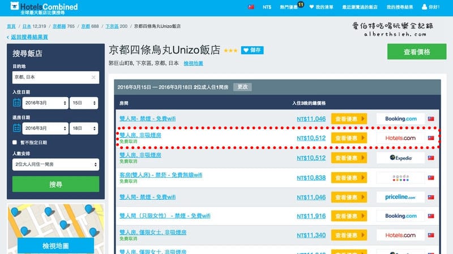Image resolution: width=453 pixels, height=254 pixels.
Task: Click the 你好 user account icon
Action: (424, 7)
